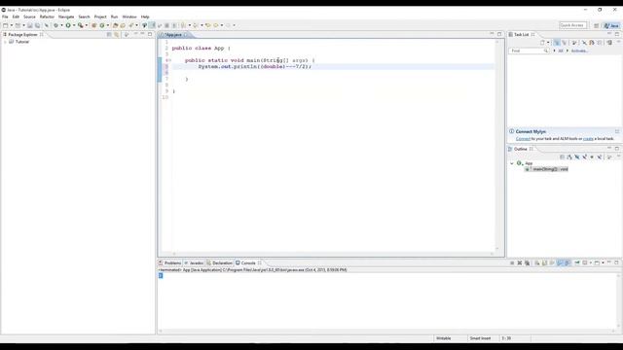Open the Run configurations dropdown arrow
This screenshot has width=623, height=350.
(x=74, y=25)
